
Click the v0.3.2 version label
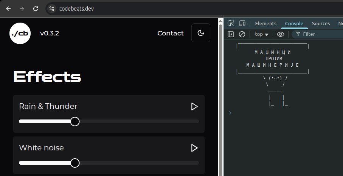tap(50, 34)
